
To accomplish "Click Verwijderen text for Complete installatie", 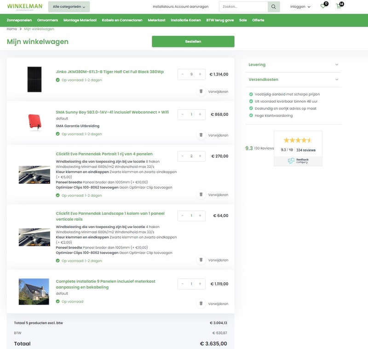I will click(x=218, y=304).
